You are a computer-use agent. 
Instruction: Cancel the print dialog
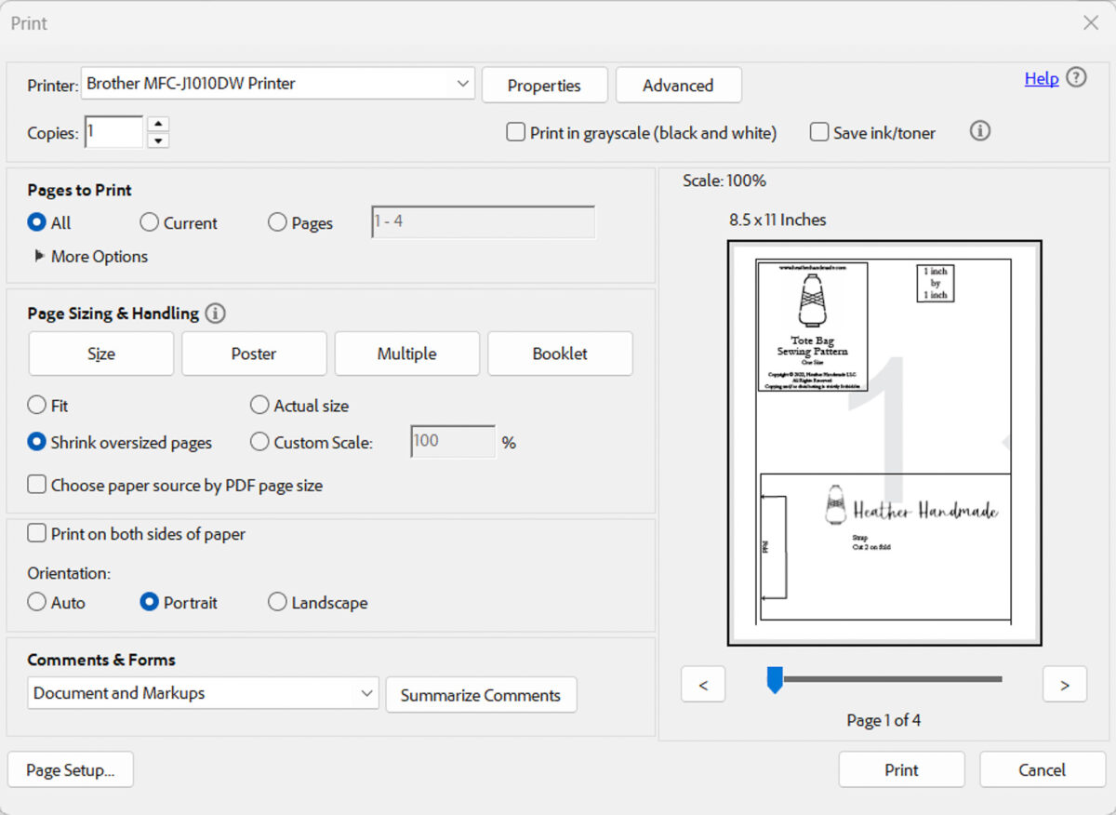(1042, 769)
